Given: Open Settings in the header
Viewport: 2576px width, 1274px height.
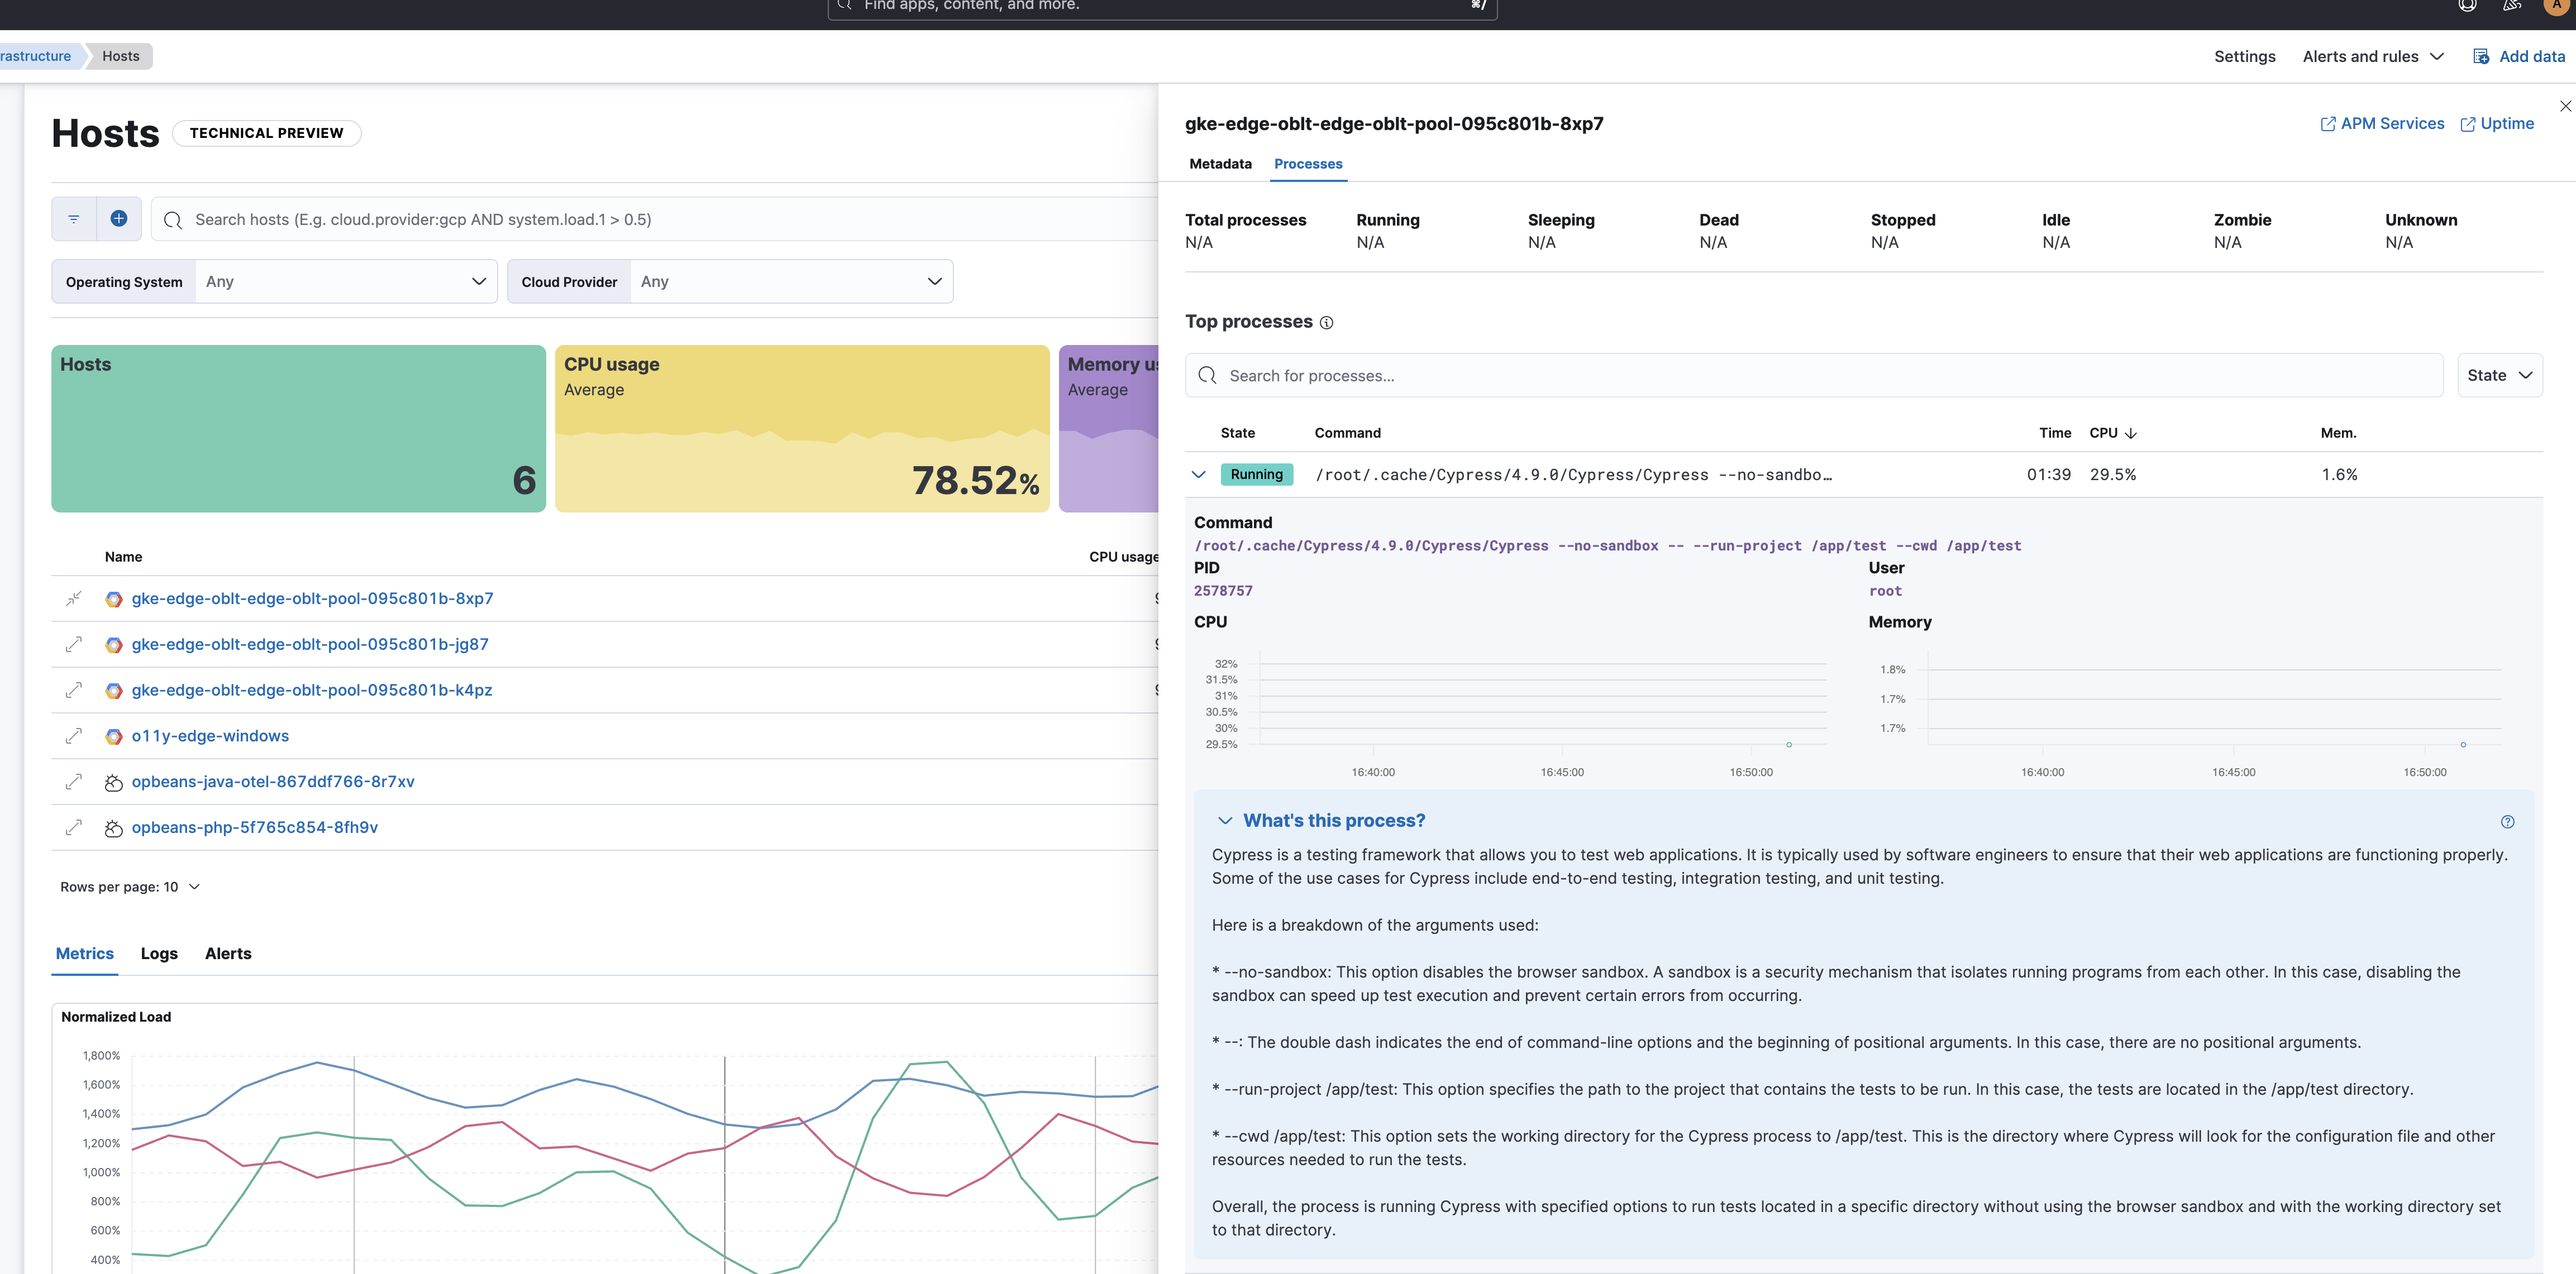Looking at the screenshot, I should pyautogui.click(x=2244, y=57).
